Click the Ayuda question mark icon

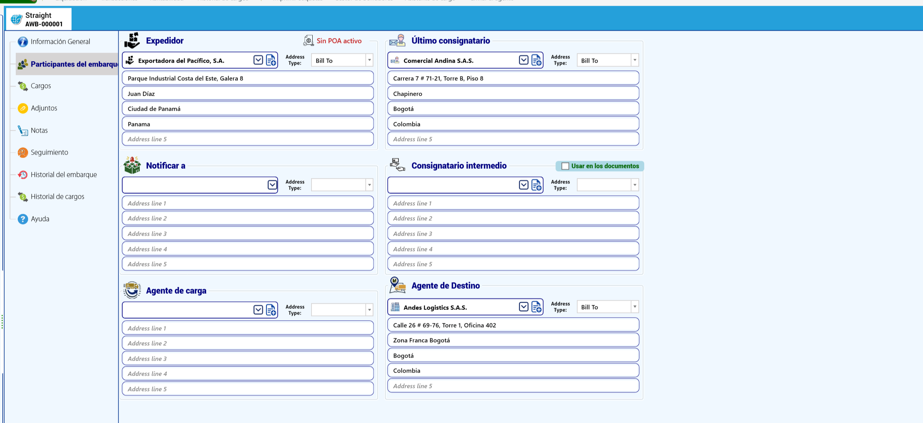[23, 219]
